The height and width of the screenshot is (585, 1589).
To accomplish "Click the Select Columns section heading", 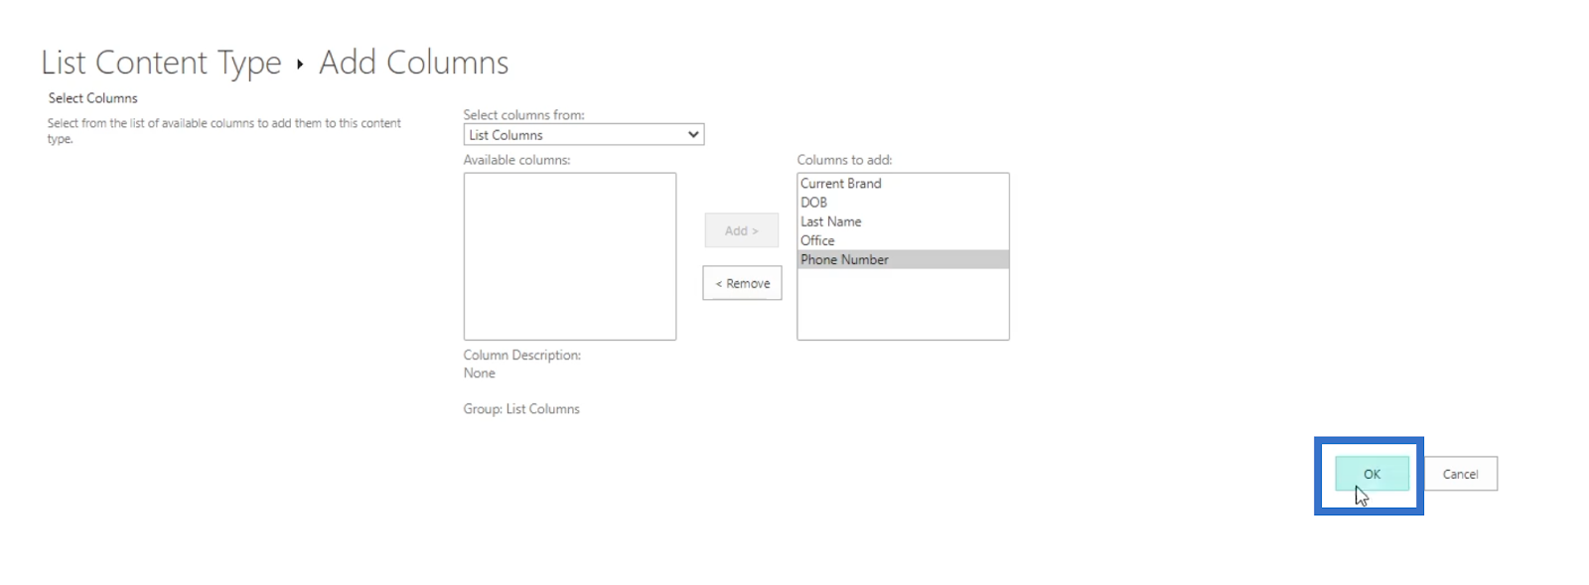I will [93, 98].
